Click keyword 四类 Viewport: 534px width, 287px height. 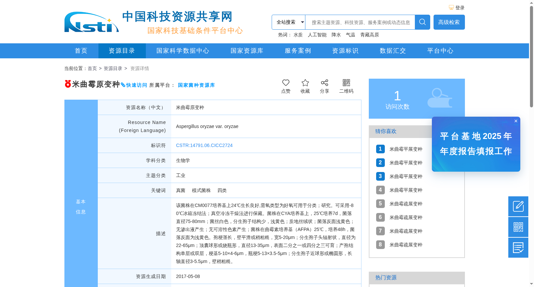(x=222, y=190)
